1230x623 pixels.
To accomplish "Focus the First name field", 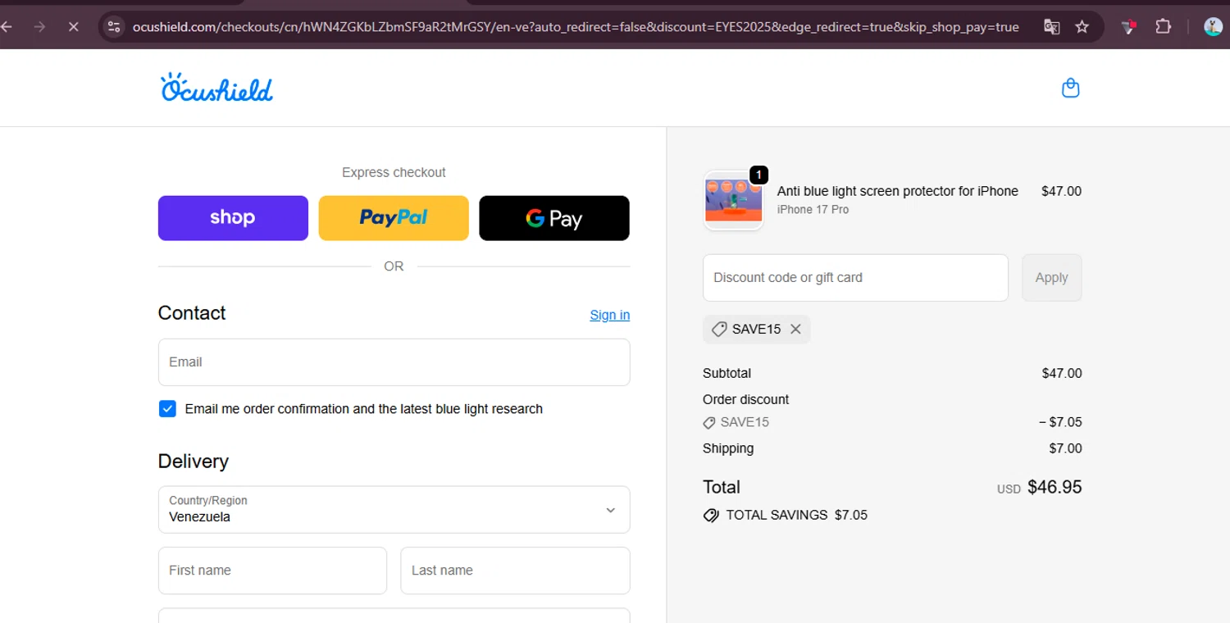I will point(272,571).
